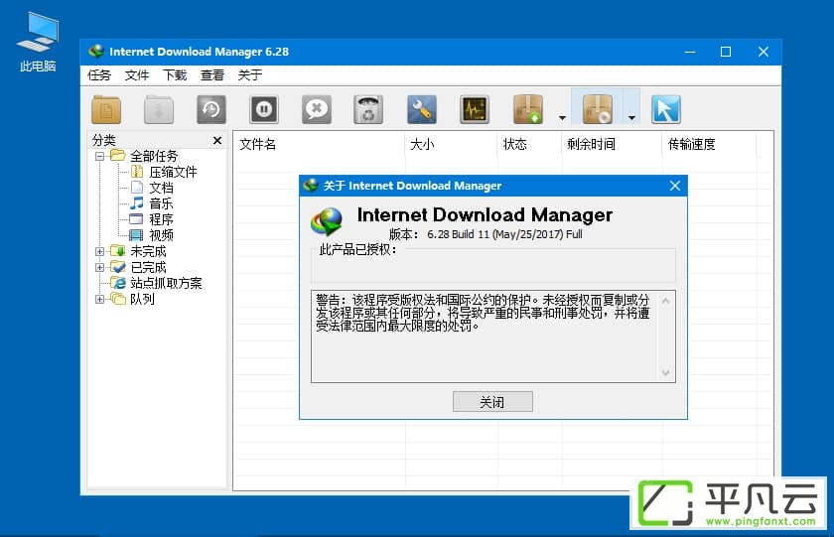Image resolution: width=834 pixels, height=537 pixels.
Task: Select the 文档 category
Action: [161, 188]
